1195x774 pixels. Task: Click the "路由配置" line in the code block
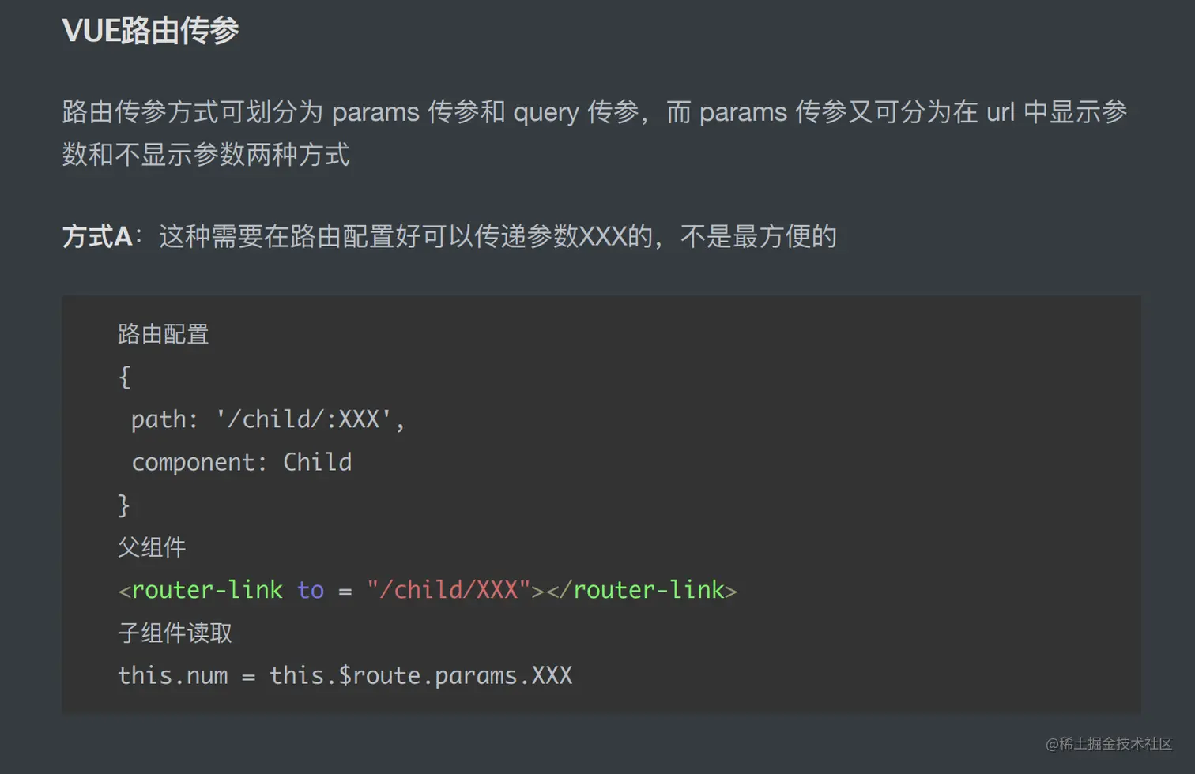coord(163,334)
